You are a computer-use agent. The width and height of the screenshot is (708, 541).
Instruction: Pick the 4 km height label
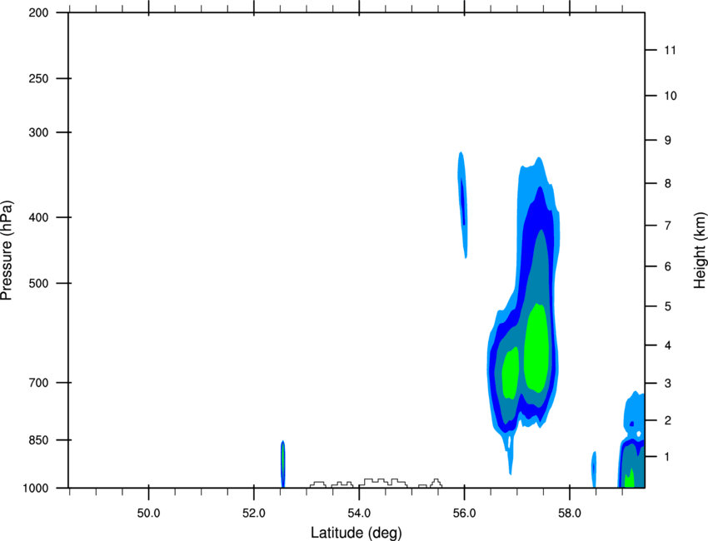tap(668, 345)
